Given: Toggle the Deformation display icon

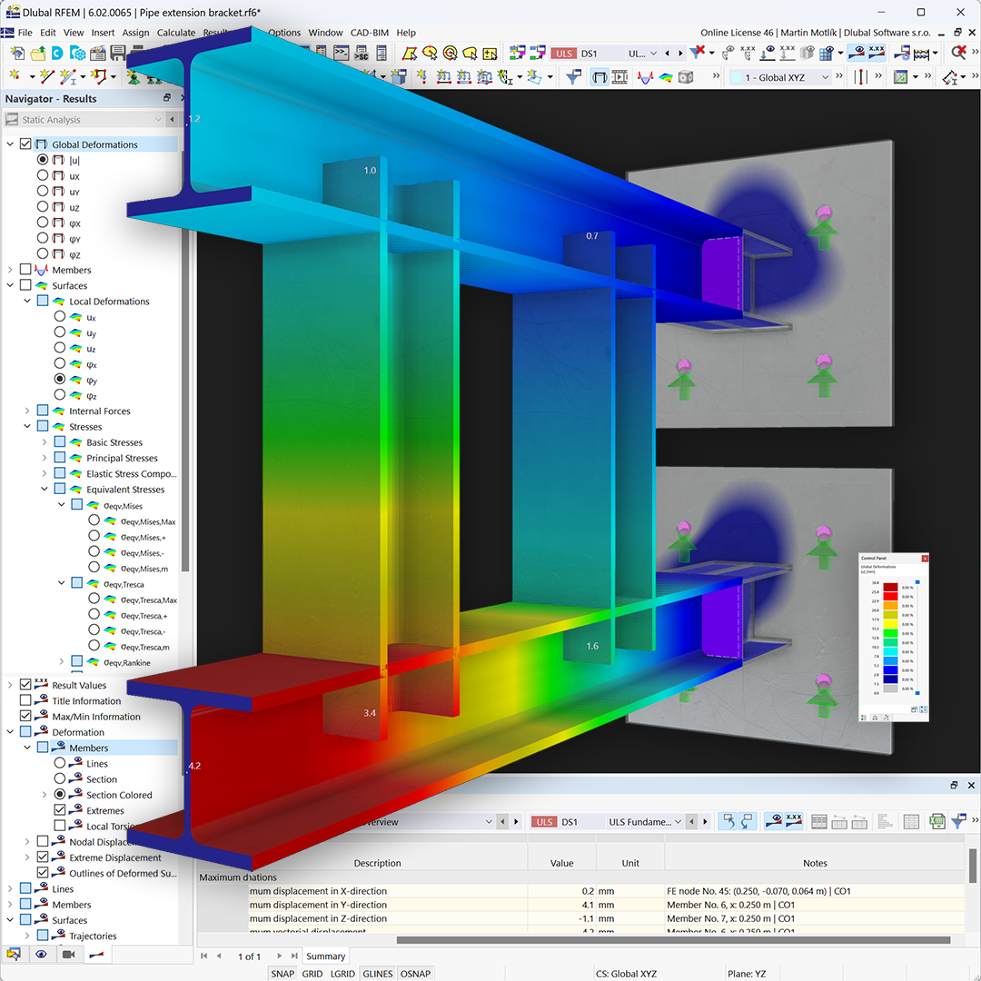Looking at the screenshot, I should point(599,77).
